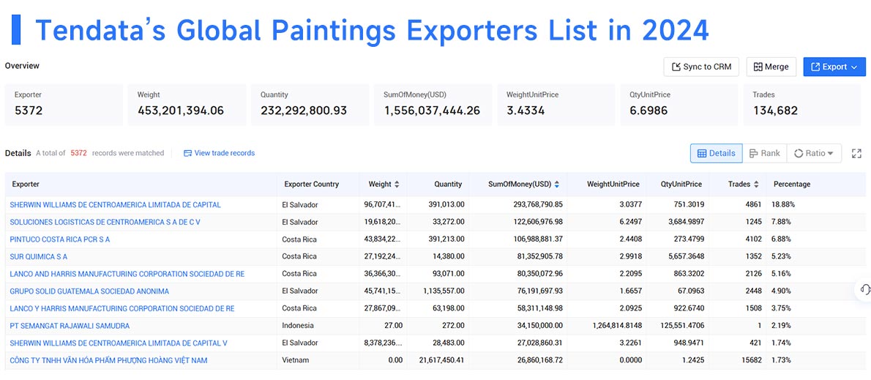Screen dimensions: 871x380
Task: Select the WeightUnitPrice 3.4334 overview card
Action: point(556,105)
